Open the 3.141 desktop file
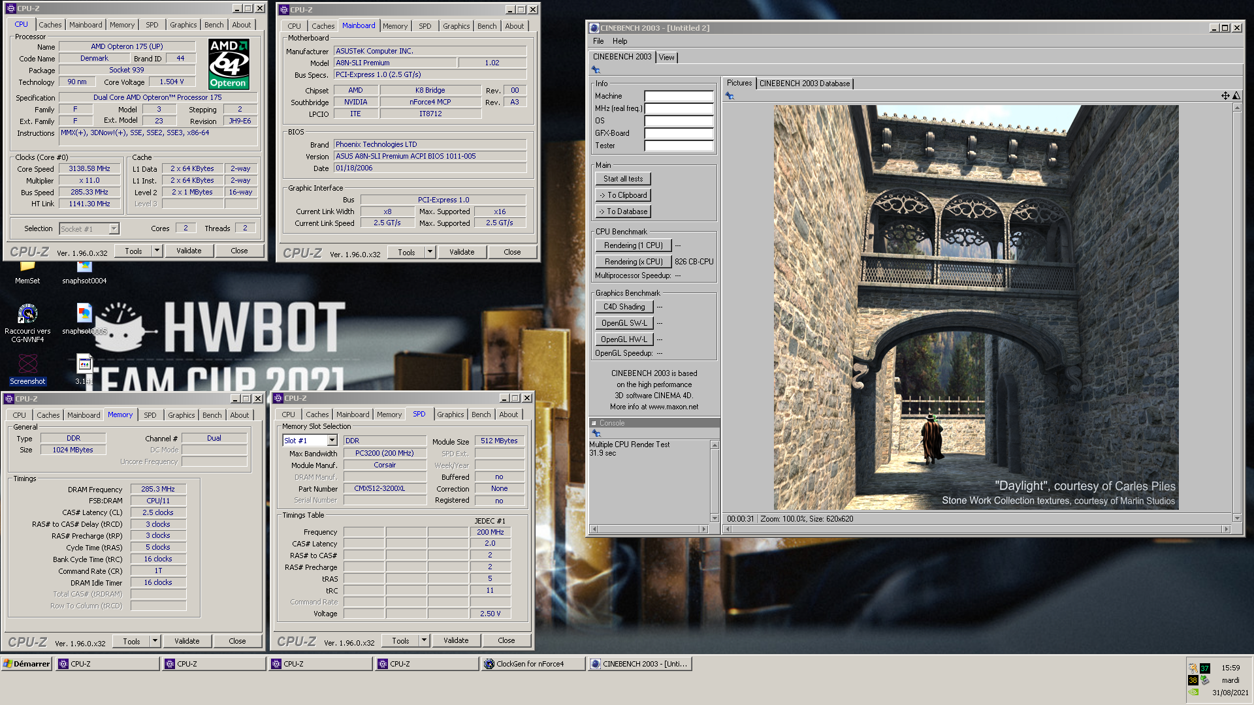This screenshot has width=1254, height=705. pyautogui.click(x=84, y=369)
